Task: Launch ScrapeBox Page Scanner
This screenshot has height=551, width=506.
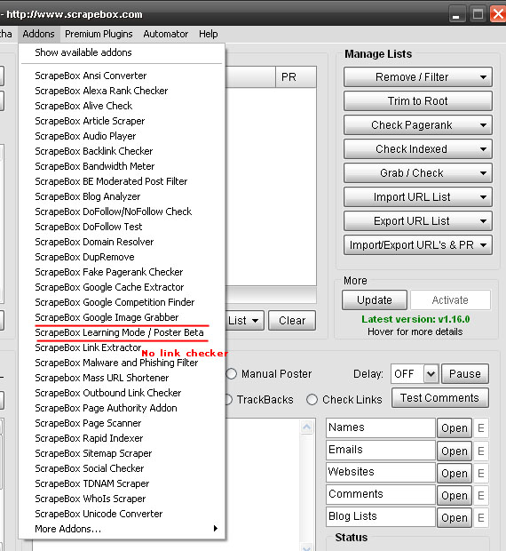Action: click(122, 423)
